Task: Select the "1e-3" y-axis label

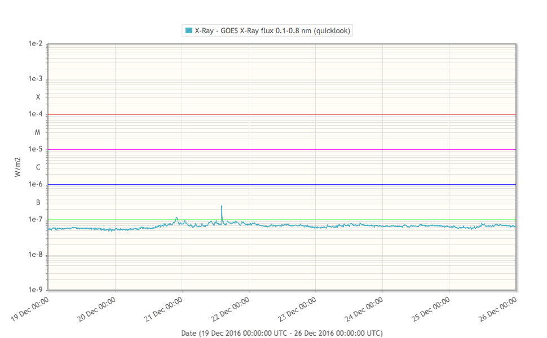Action: [x=35, y=79]
